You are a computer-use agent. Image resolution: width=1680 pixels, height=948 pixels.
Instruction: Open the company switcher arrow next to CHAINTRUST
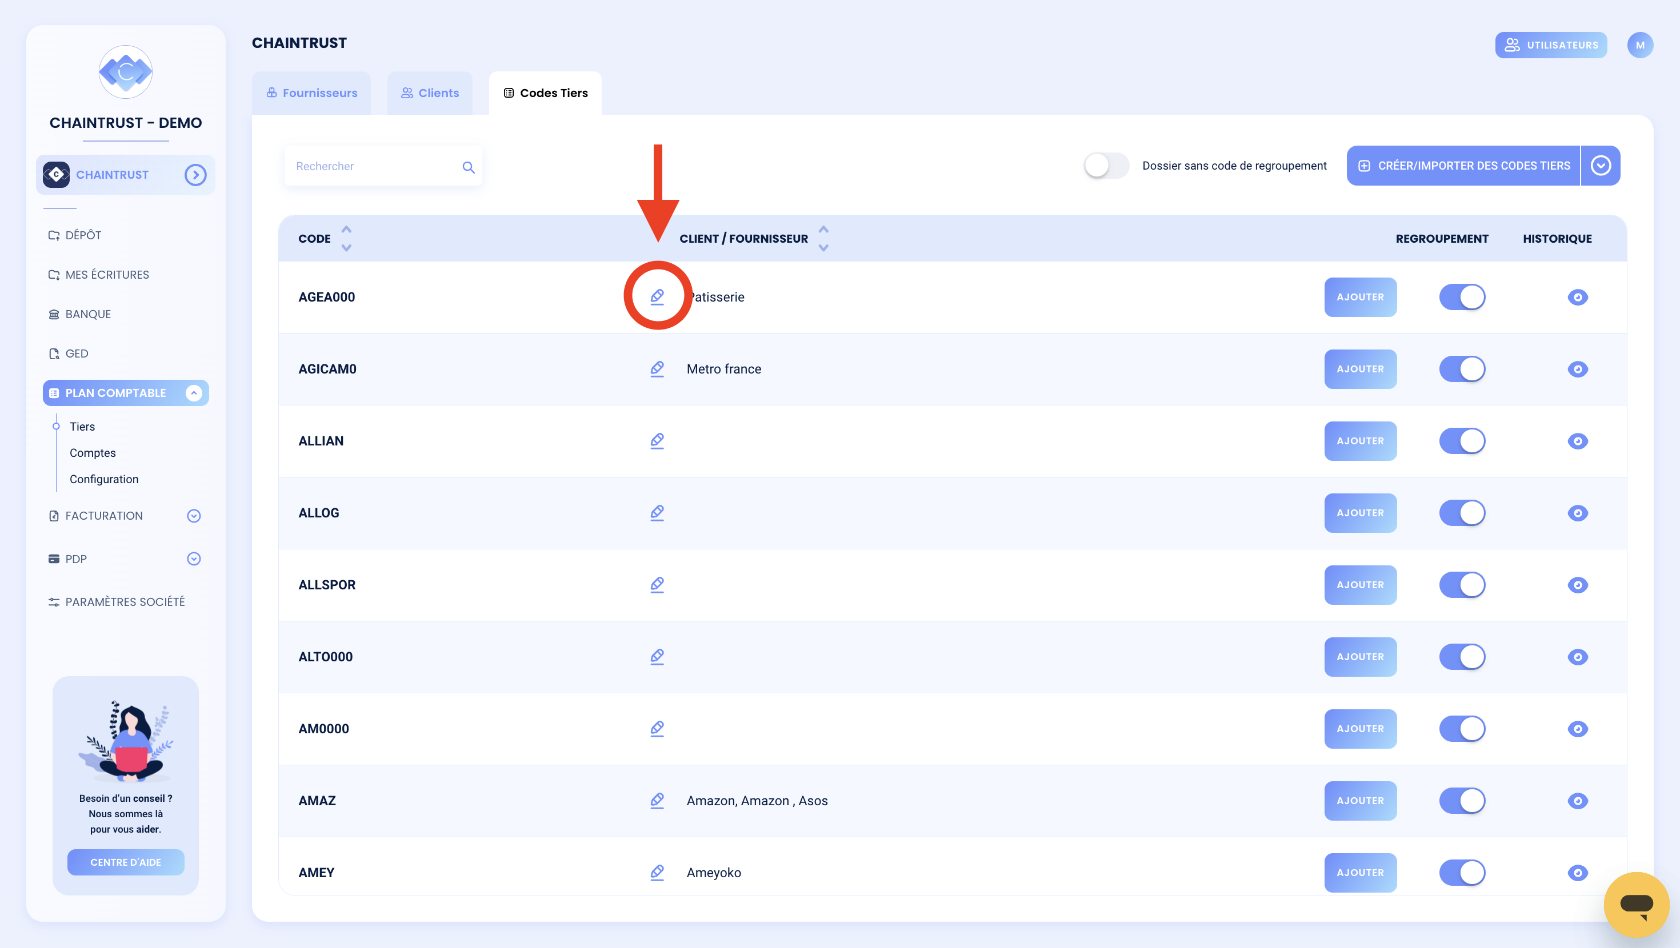coord(195,175)
